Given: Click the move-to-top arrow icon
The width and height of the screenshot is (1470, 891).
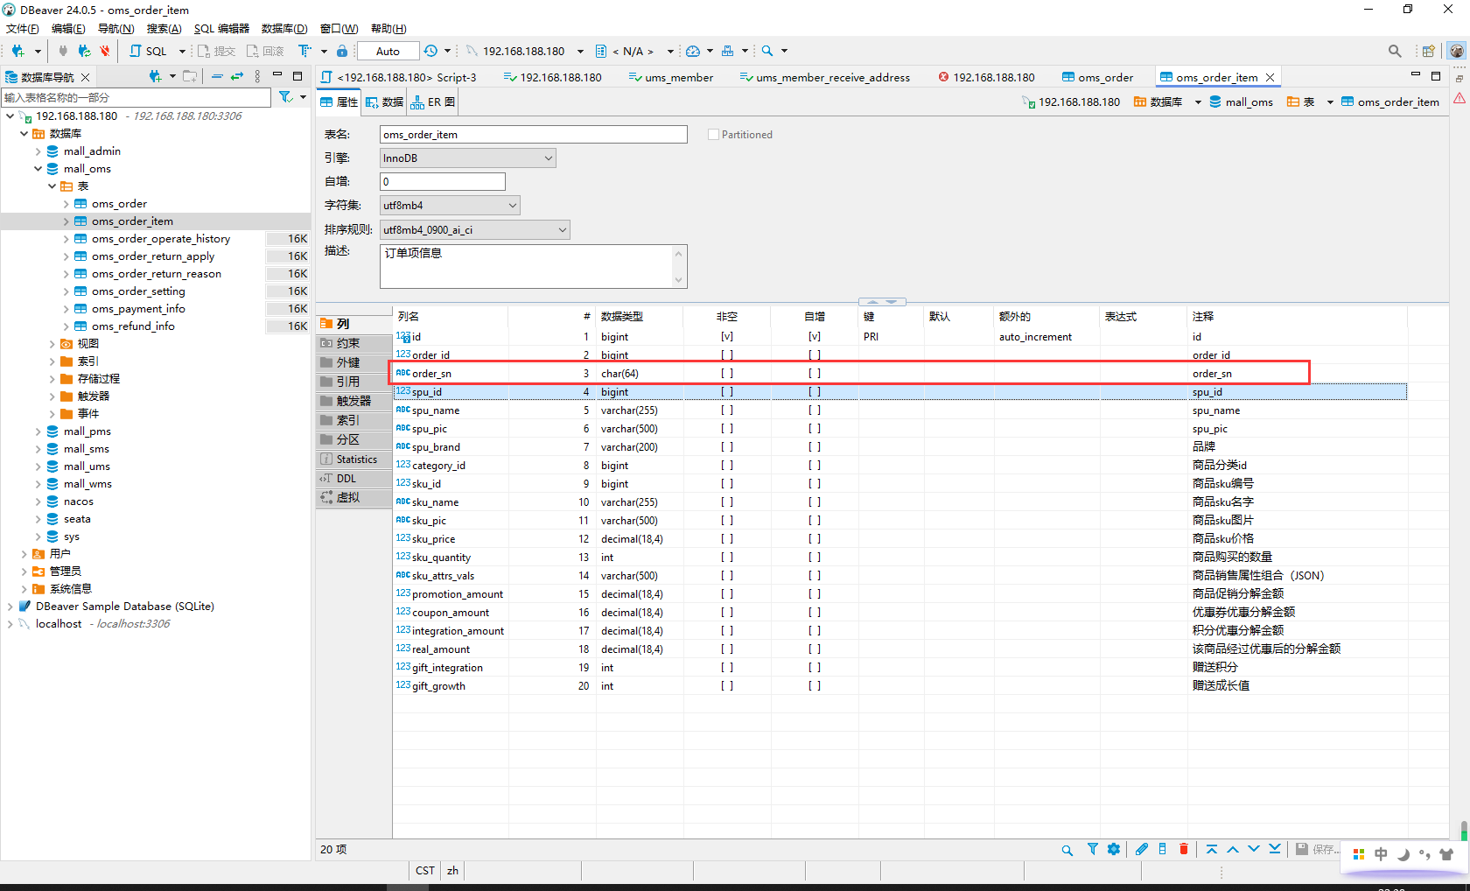Looking at the screenshot, I should click(1212, 849).
